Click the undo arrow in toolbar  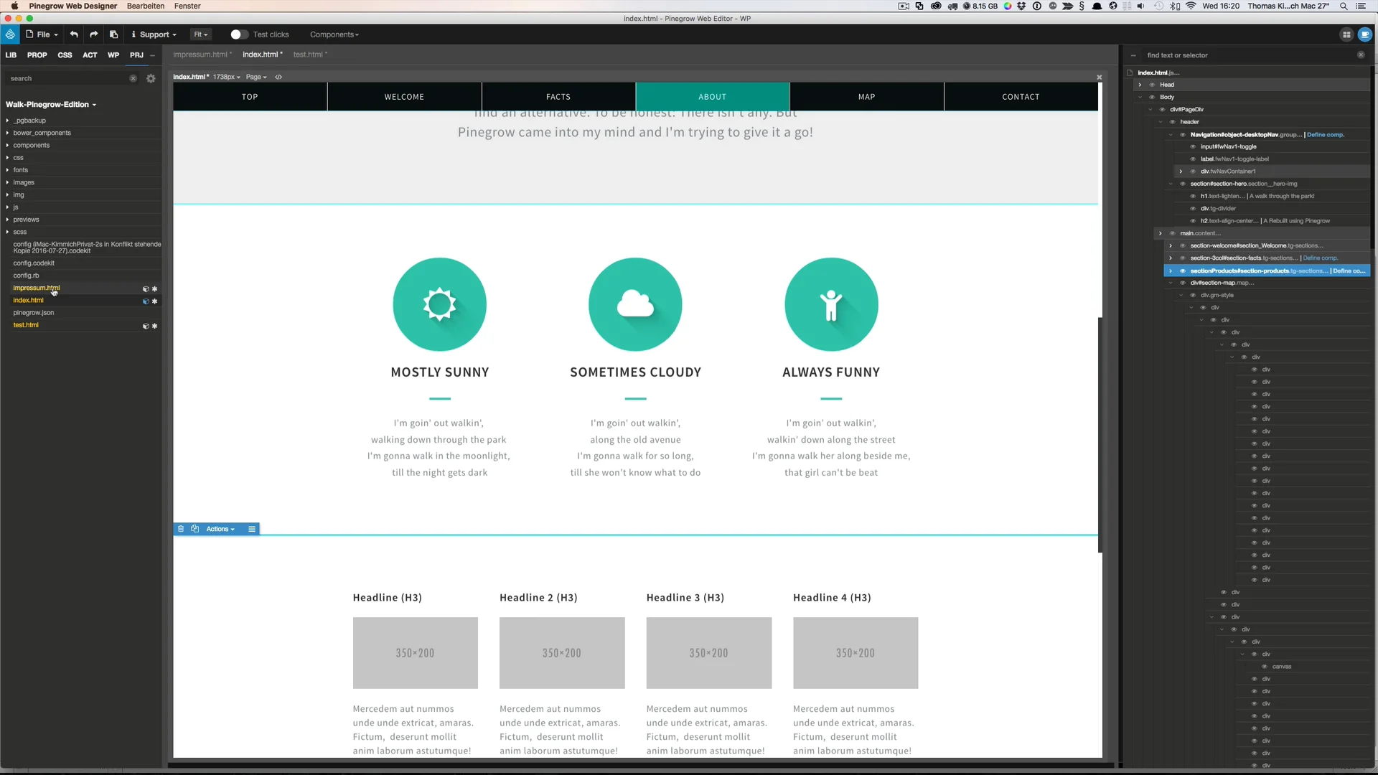[x=74, y=34]
